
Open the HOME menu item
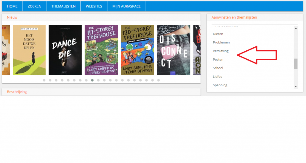[12, 6]
